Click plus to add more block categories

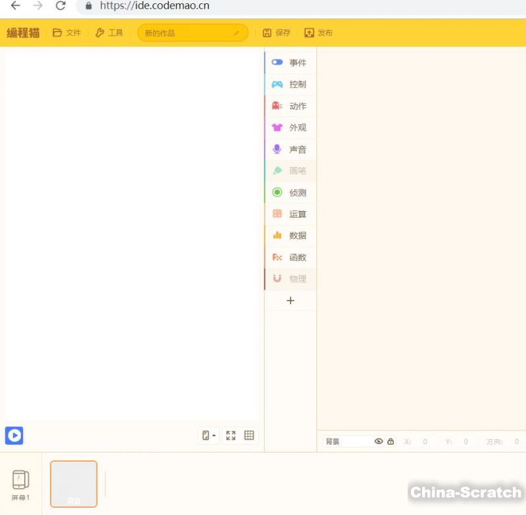pyautogui.click(x=291, y=301)
